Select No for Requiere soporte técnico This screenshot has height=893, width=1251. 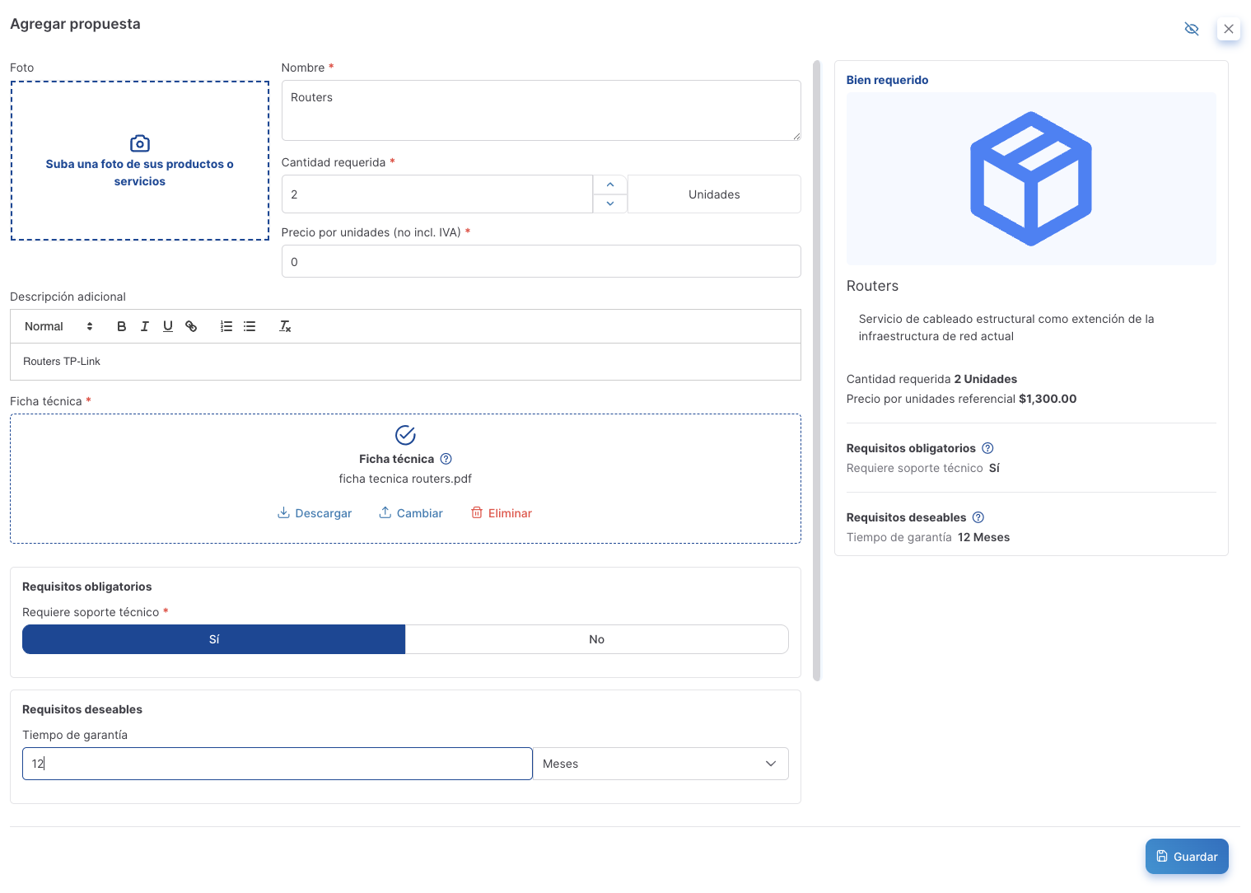point(596,639)
